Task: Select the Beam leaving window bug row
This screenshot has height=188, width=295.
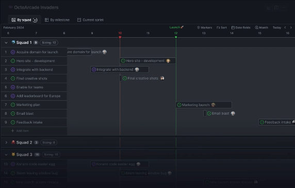Action: (34, 173)
